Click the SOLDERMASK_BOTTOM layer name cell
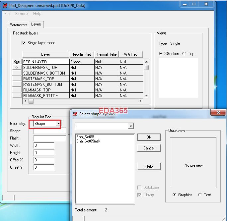Screen dimensions: 227x221 tap(46, 73)
